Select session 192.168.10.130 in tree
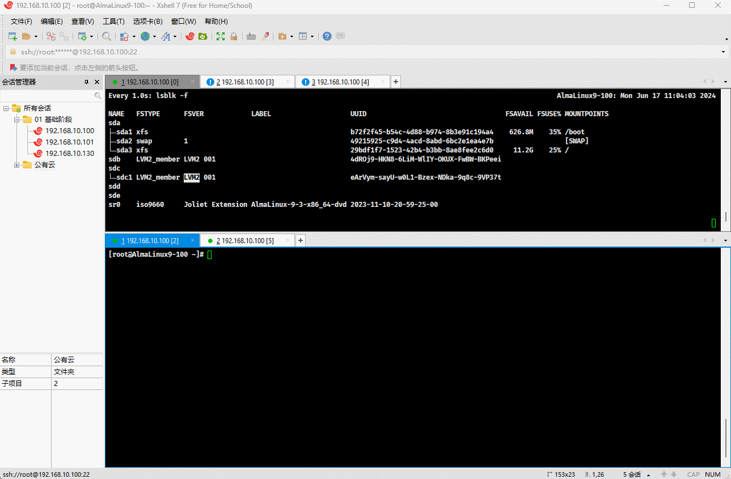 pos(69,154)
